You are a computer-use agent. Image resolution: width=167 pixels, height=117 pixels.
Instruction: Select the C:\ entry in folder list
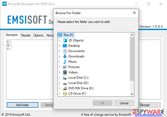pyautogui.click(x=9, y=42)
